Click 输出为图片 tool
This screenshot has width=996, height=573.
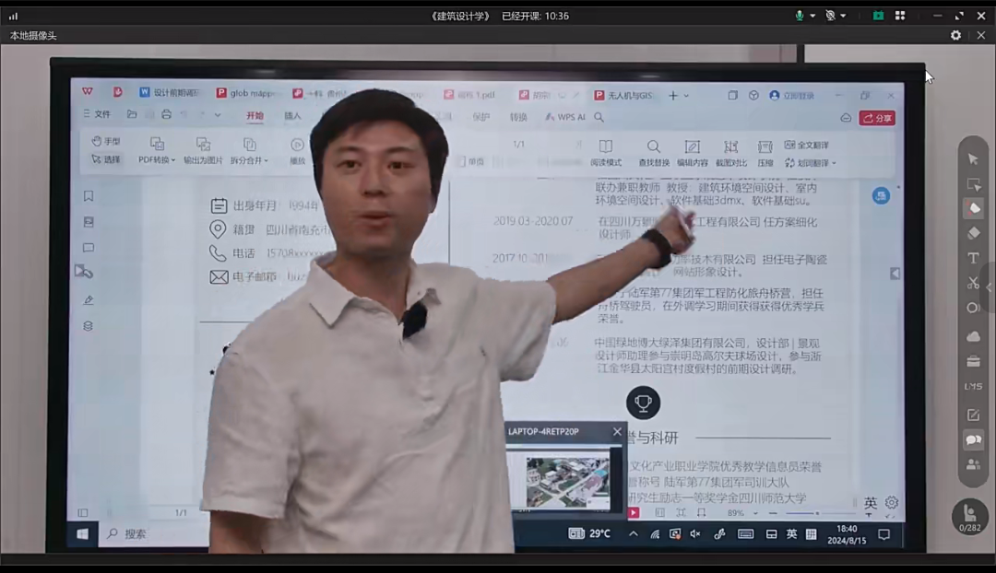click(203, 151)
